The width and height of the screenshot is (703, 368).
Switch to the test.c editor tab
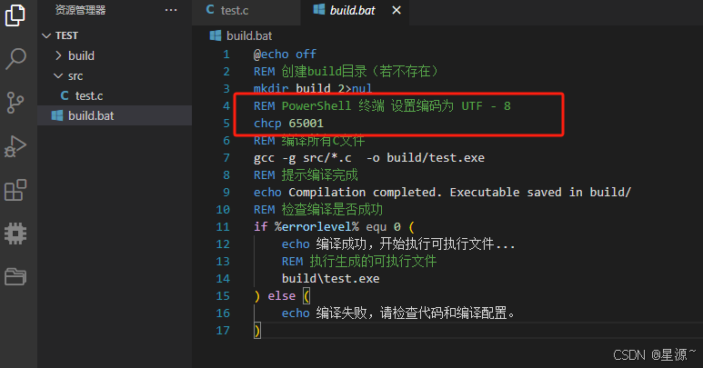[246, 10]
